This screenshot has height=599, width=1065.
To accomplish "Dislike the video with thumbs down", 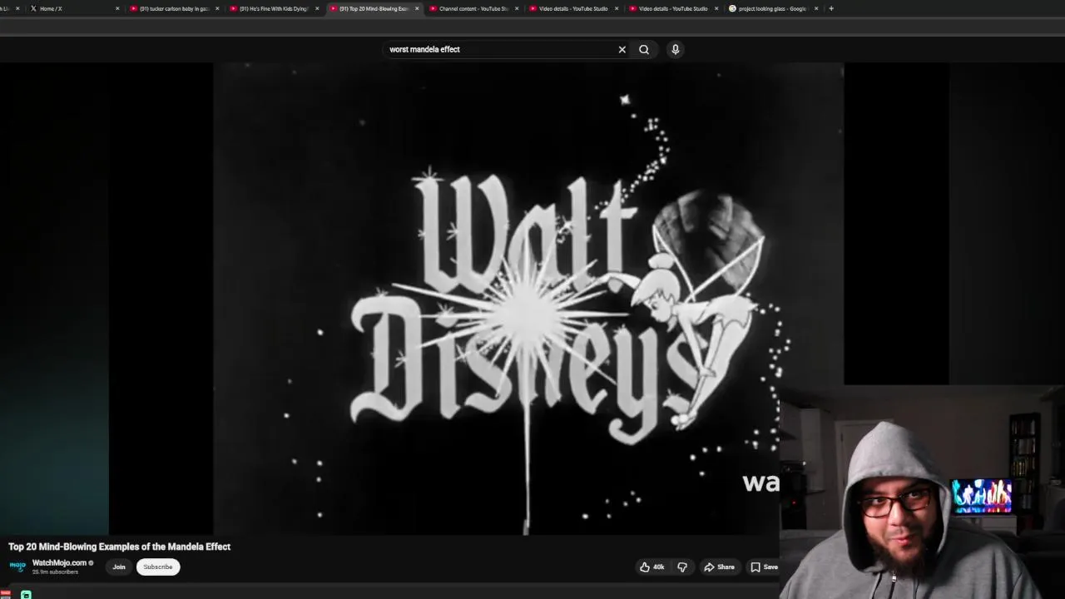I will coord(682,567).
